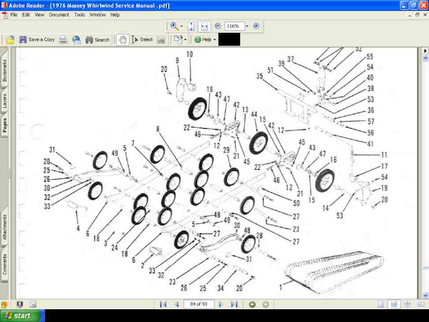Click the Fit Page height icon
The width and height of the screenshot is (429, 322).
pos(191,26)
